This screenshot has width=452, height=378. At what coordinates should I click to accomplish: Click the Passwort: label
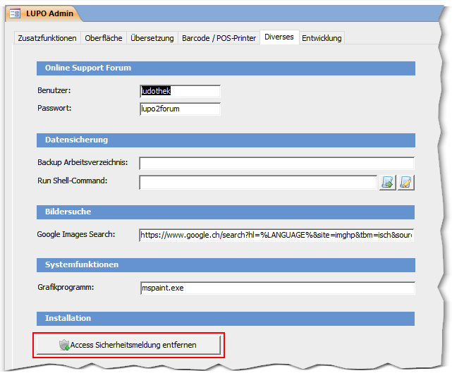pos(54,108)
